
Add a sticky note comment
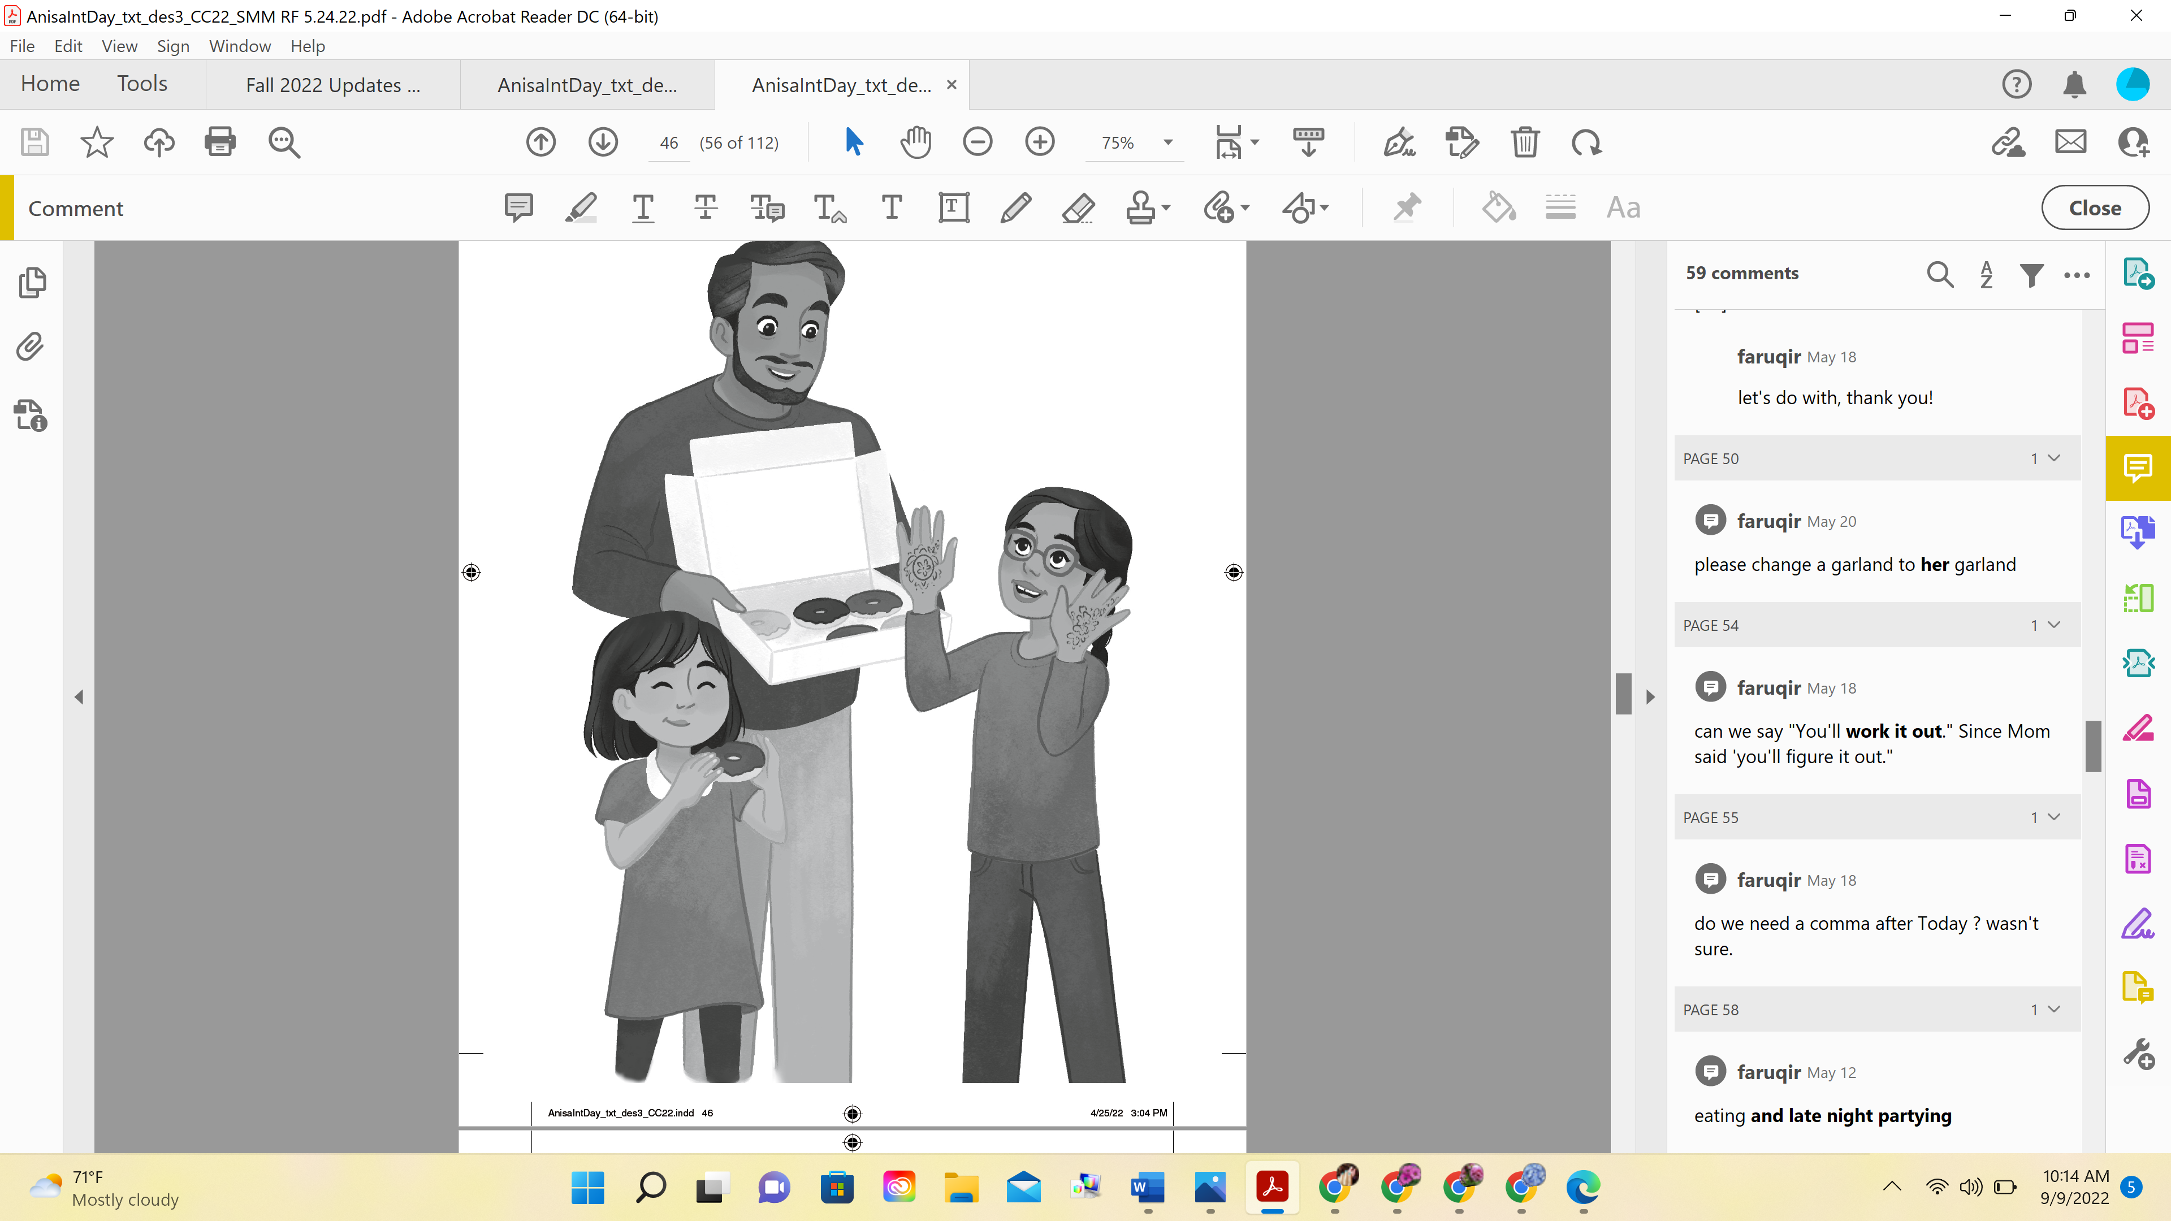(x=518, y=207)
